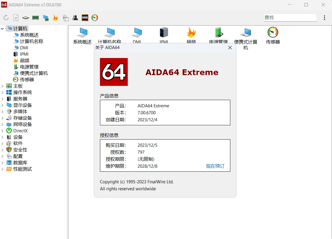Click the 现在续订 renewal link
This screenshot has width=332, height=239.
215,166
